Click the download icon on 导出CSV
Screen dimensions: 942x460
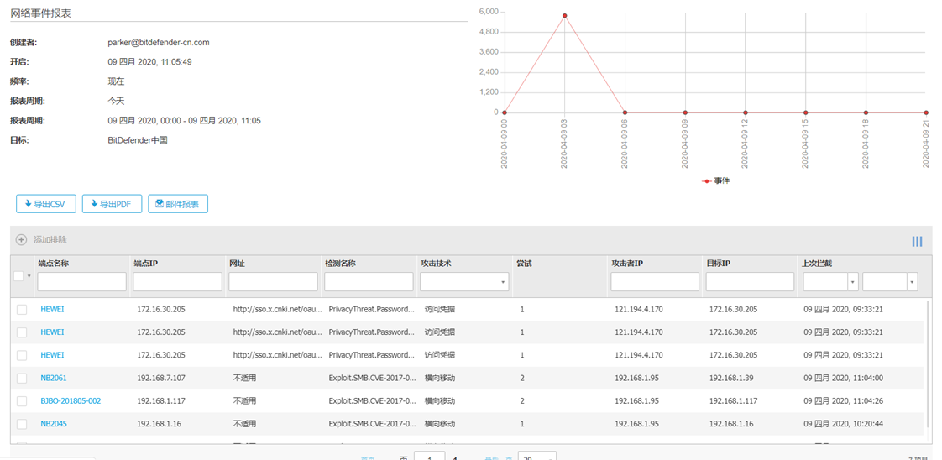tap(28, 204)
